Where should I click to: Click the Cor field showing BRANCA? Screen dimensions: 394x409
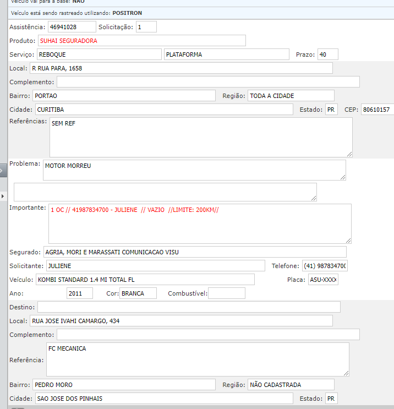point(138,293)
